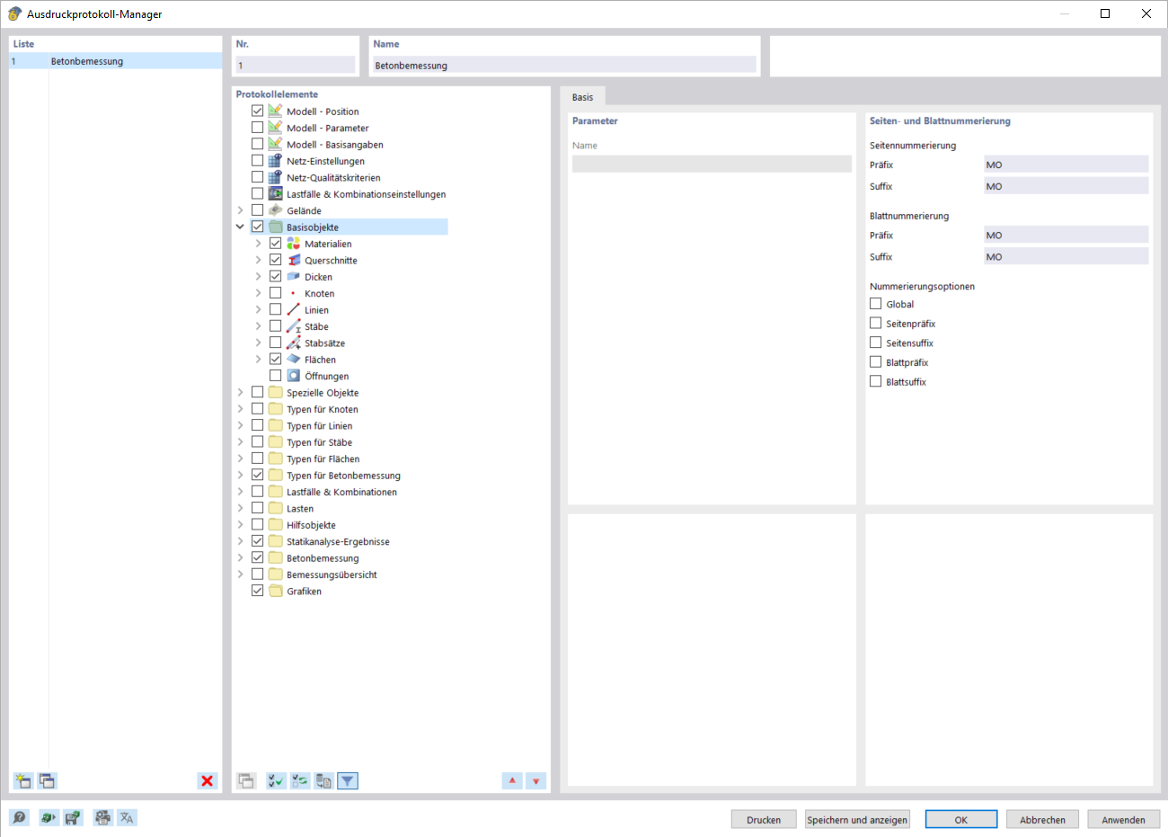The width and height of the screenshot is (1168, 837).
Task: Click the Lastfälle & Kombinationseinstellungen icon
Action: click(x=276, y=194)
